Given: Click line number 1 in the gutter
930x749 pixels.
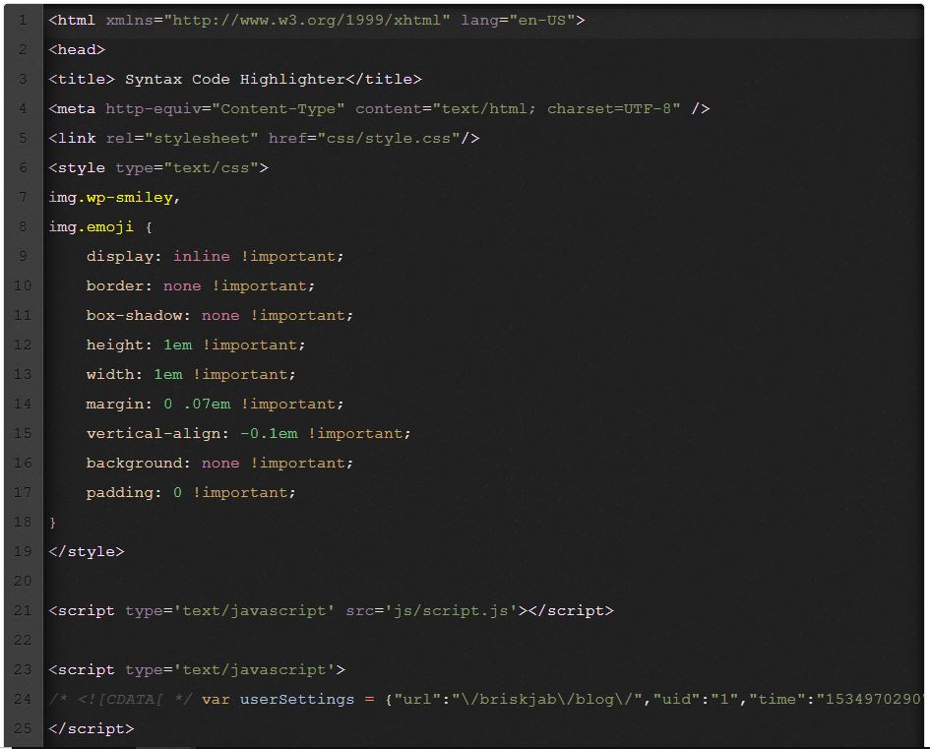Looking at the screenshot, I should coord(23,20).
